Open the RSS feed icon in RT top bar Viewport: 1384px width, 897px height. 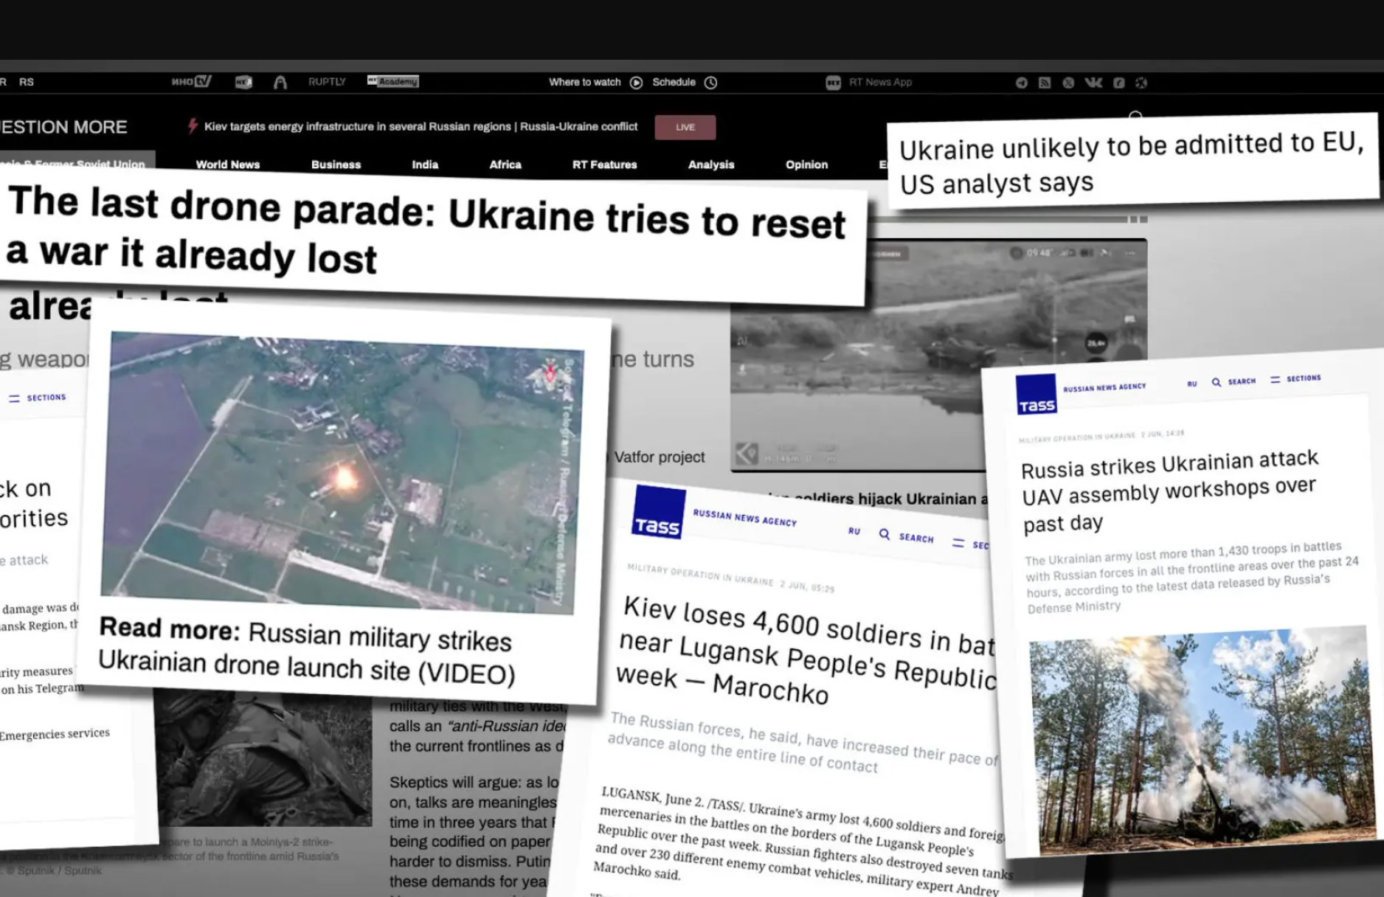pos(1045,83)
